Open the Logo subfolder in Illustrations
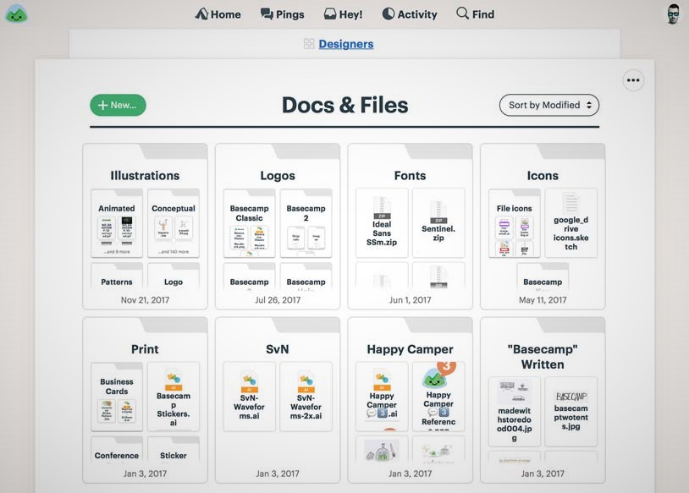This screenshot has height=493, width=689. (174, 277)
